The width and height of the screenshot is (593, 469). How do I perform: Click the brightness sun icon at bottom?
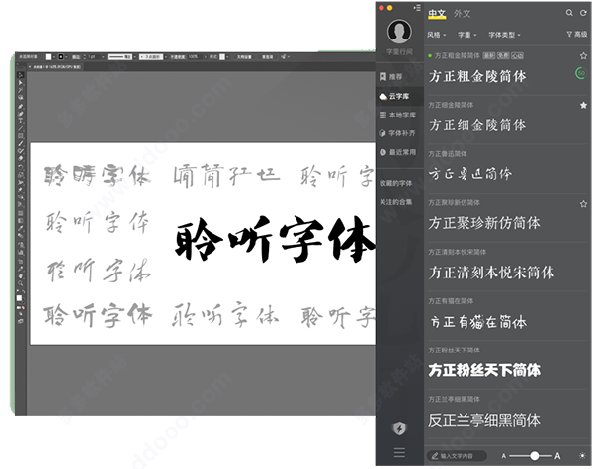[x=583, y=456]
